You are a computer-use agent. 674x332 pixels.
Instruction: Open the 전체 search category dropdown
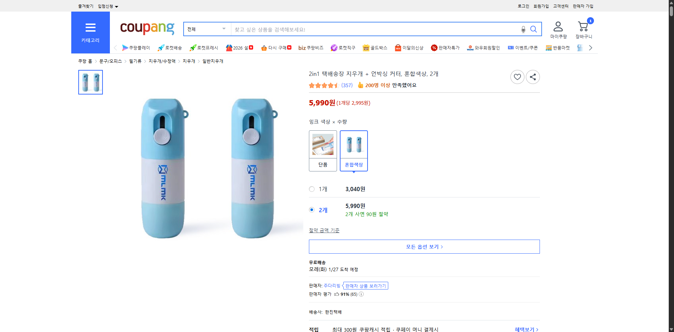[x=207, y=29]
